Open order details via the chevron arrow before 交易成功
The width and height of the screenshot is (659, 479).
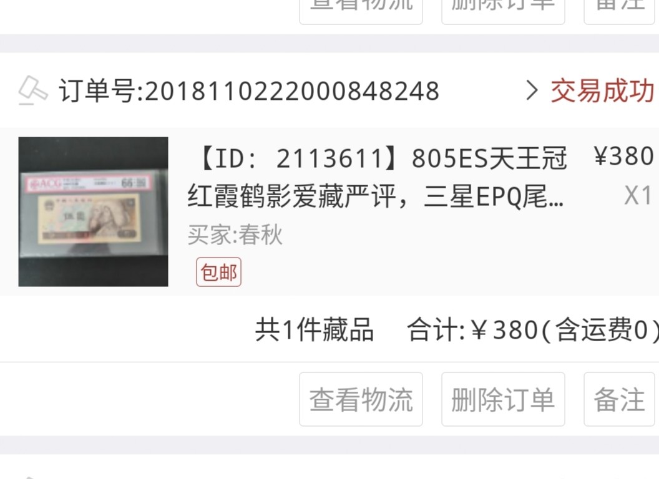532,90
